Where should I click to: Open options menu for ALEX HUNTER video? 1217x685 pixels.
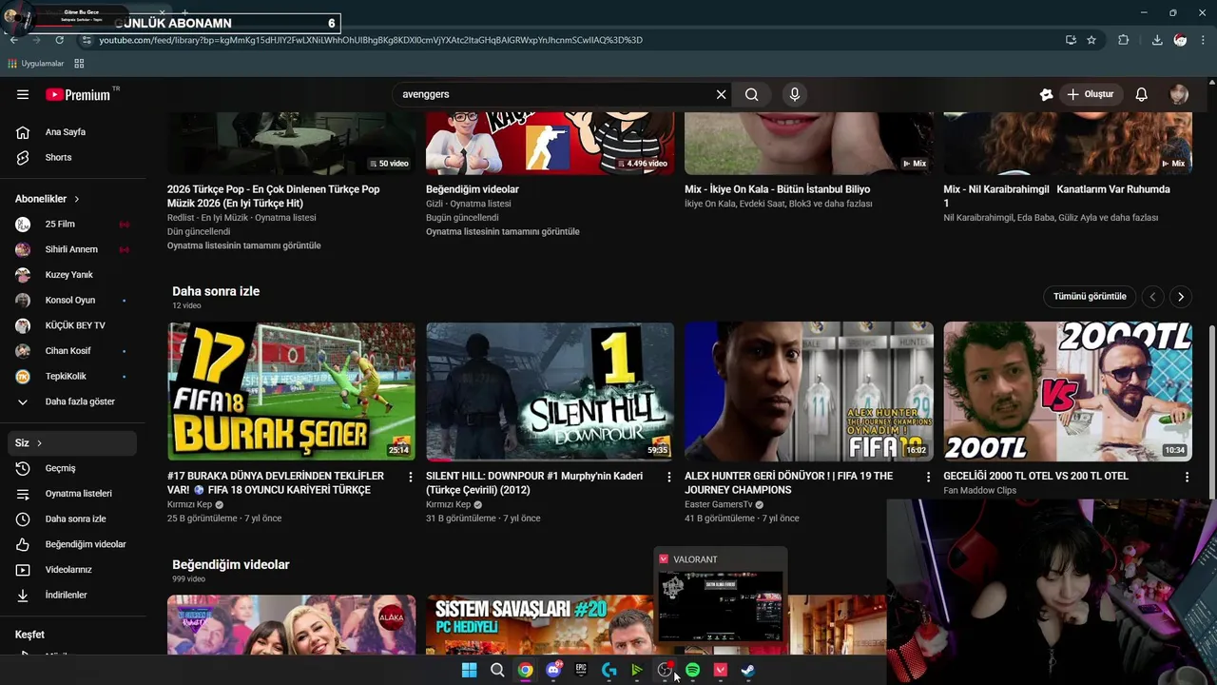[928, 477]
